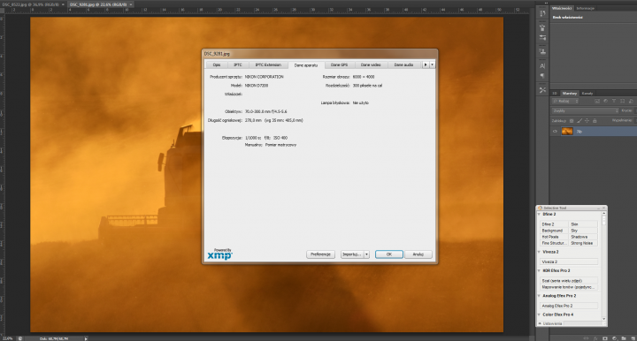The width and height of the screenshot is (637, 341).
Task: Click the Importuj button
Action: [x=352, y=254]
